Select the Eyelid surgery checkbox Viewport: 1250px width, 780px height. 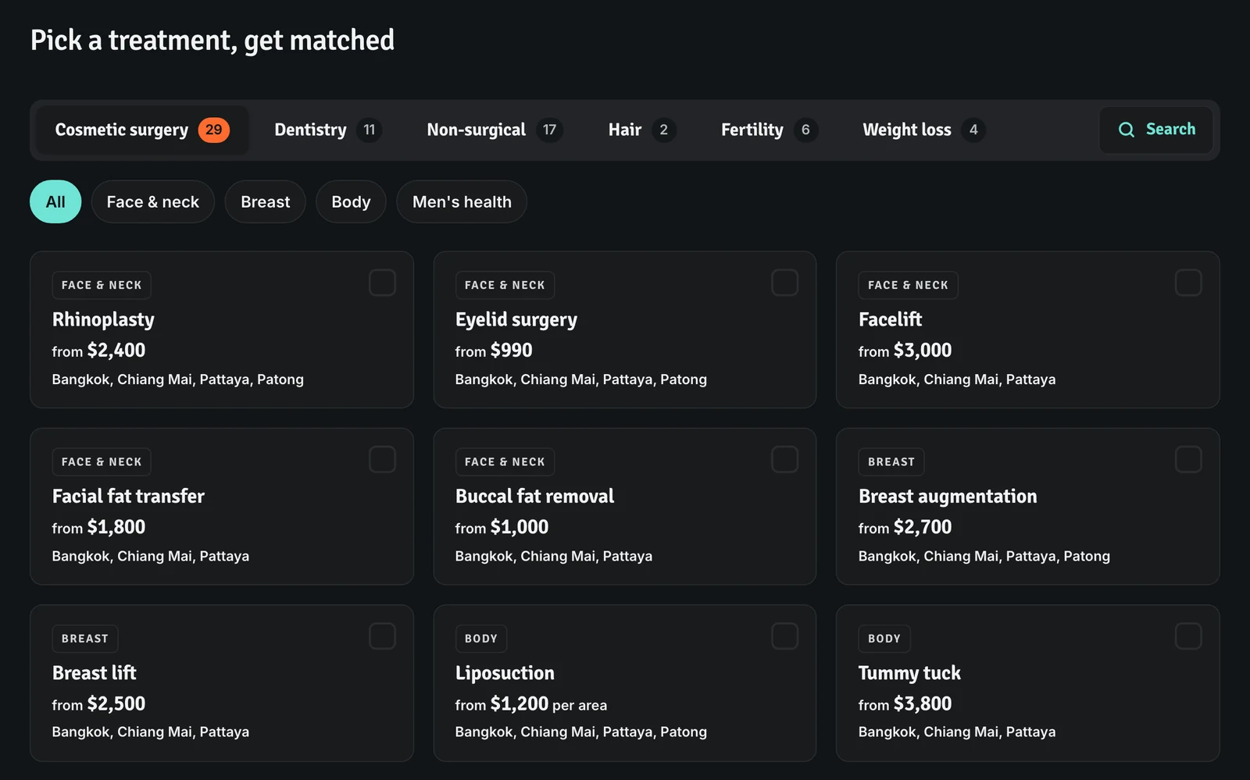click(784, 283)
